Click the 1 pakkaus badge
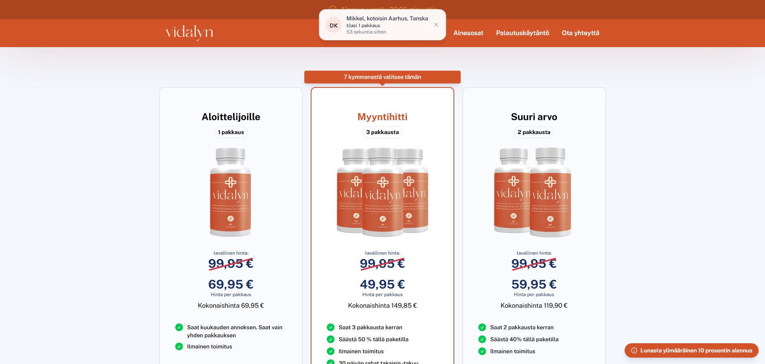765x364 pixels. click(231, 132)
